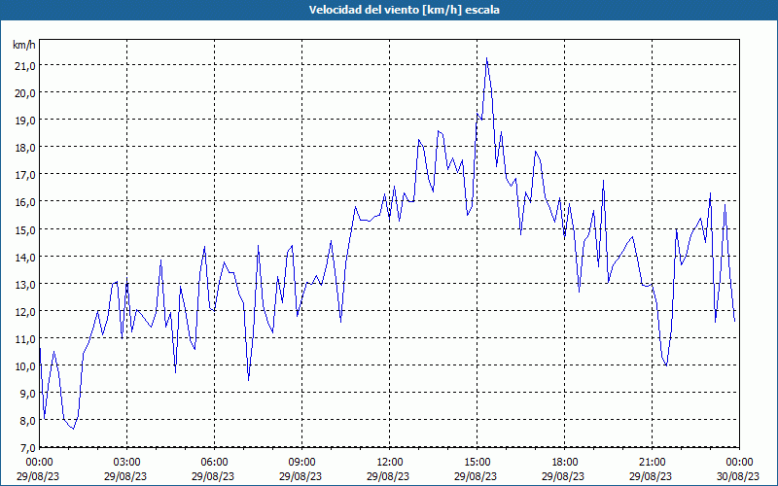The height and width of the screenshot is (486, 778).
Task: Select the 10,0 y-axis label
Action: tap(25, 366)
